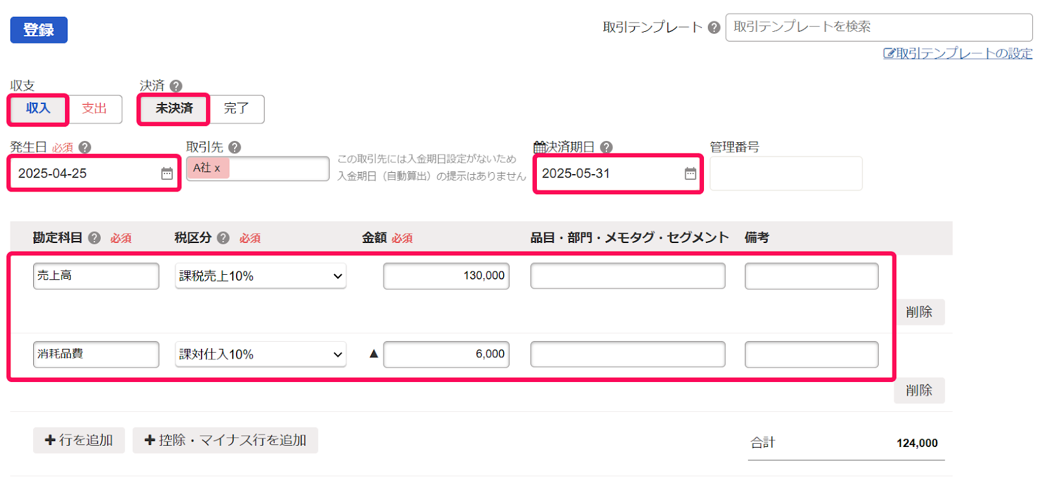Open calendar icon in 決済期日 field
This screenshot has width=1040, height=484.
(x=690, y=173)
